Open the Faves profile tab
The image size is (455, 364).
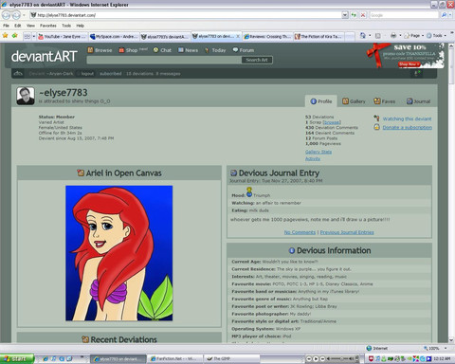click(x=385, y=101)
